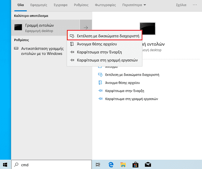Switch to the Όλα tab

click(x=21, y=5)
